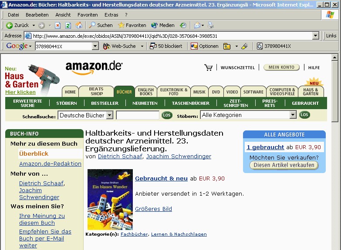Open the ? help menu
The width and height of the screenshot is (341, 250).
click(126, 15)
